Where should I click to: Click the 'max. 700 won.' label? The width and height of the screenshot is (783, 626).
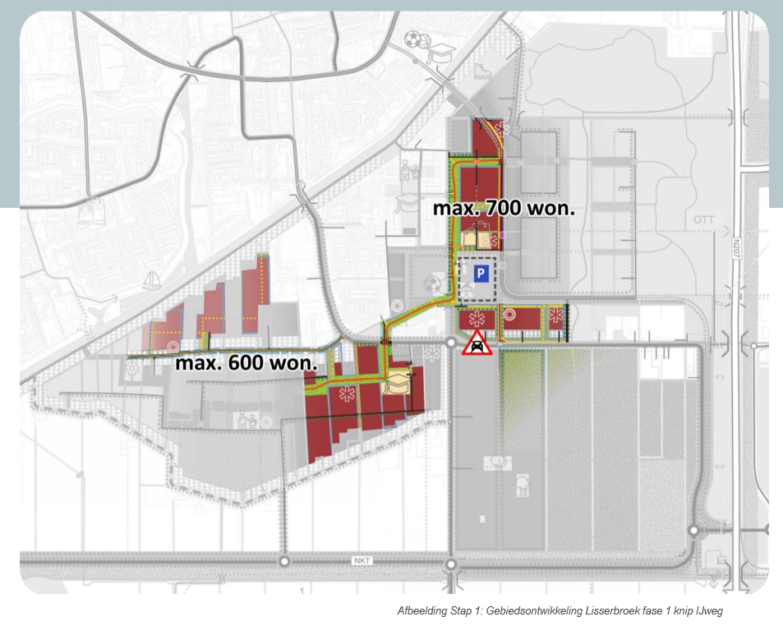503,209
